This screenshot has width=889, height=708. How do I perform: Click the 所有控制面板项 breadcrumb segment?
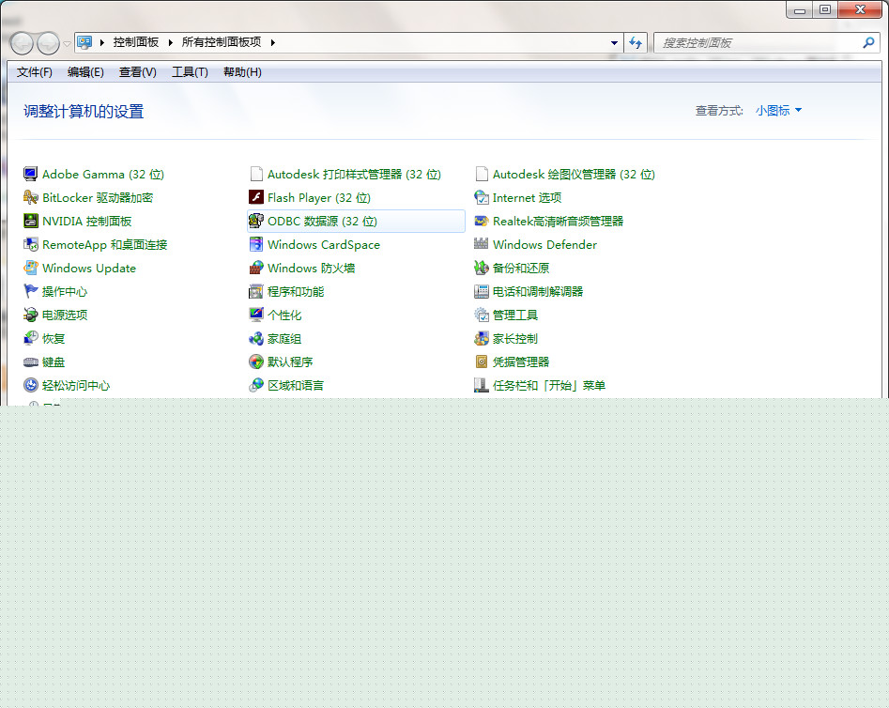[222, 42]
